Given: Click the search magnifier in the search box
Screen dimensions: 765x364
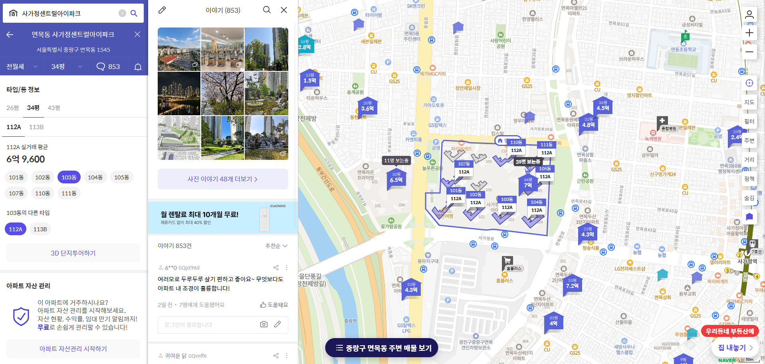Looking at the screenshot, I should [x=134, y=13].
